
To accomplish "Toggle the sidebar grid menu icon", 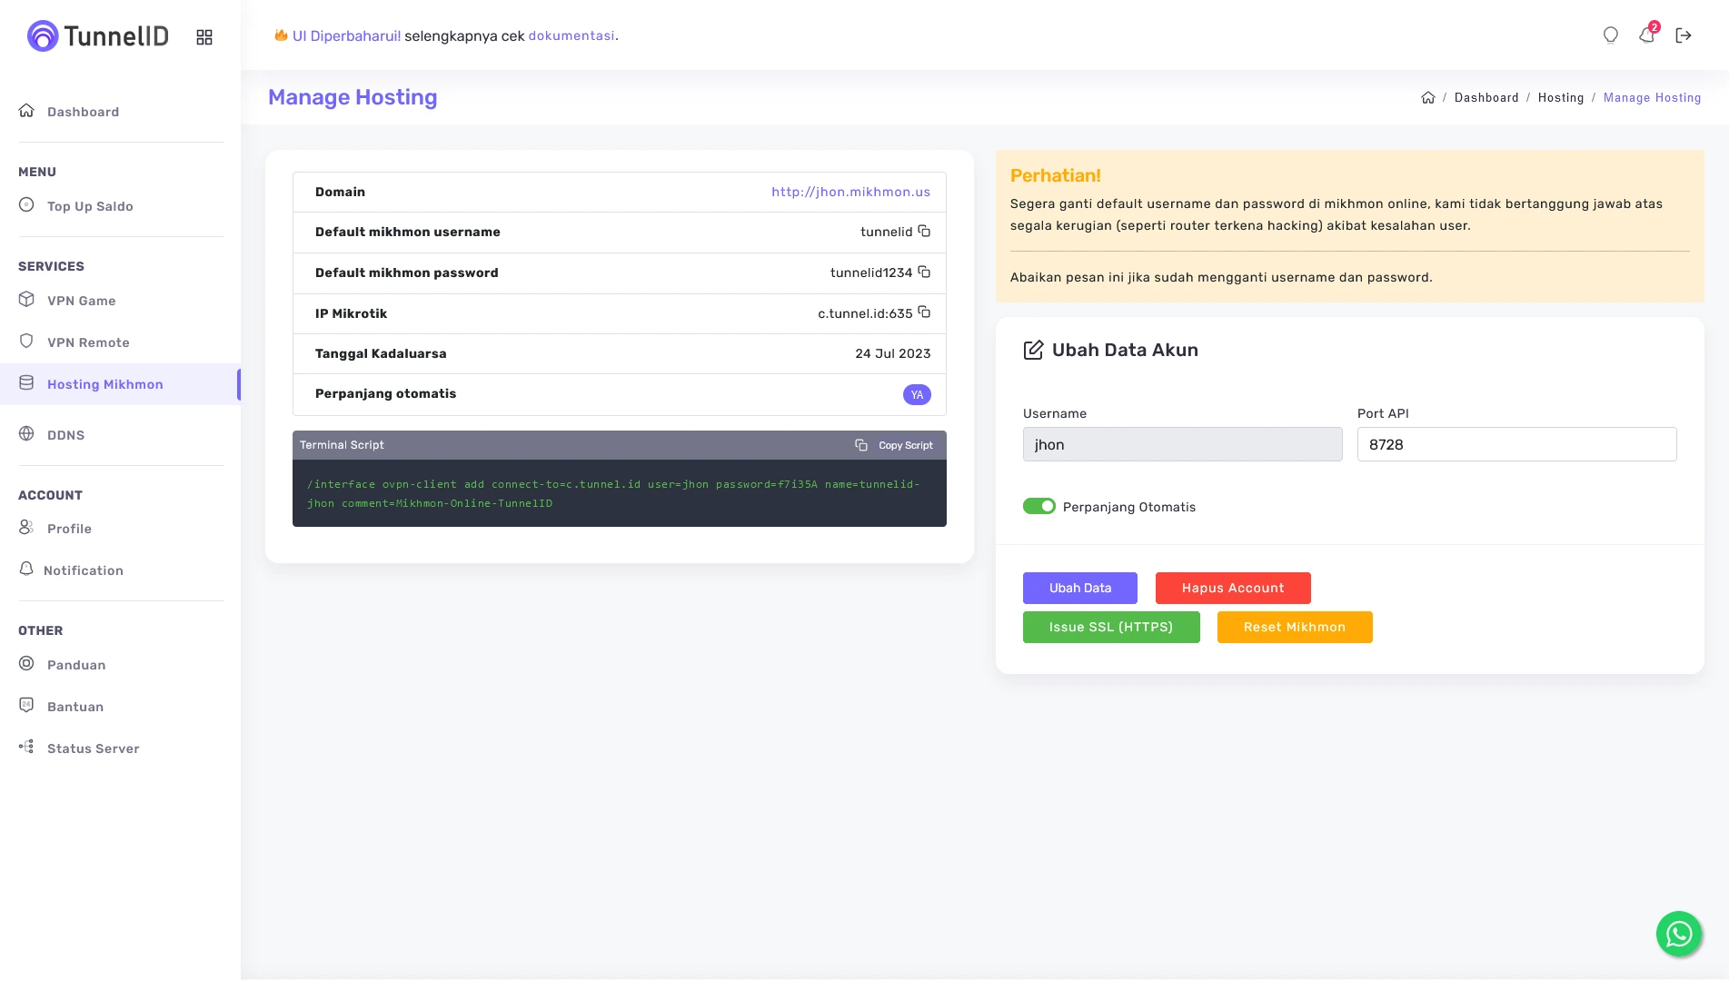I will point(204,37).
